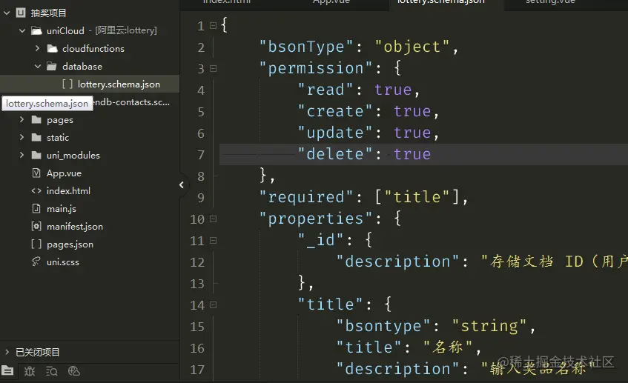
Task: Click the App.vue file icon
Action: [x=36, y=173]
